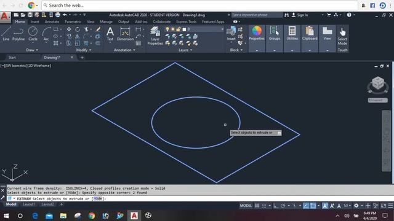
Task: Expand the Modify panel
Action: [x=84, y=50]
